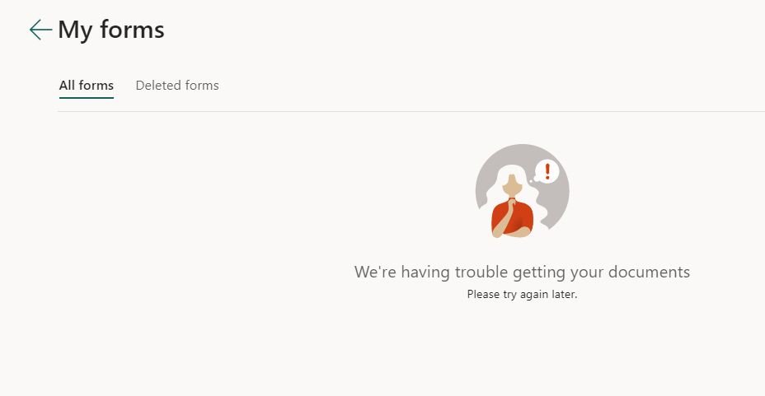765x396 pixels.
Task: Click the divider line below the tabs
Action: [x=411, y=111]
